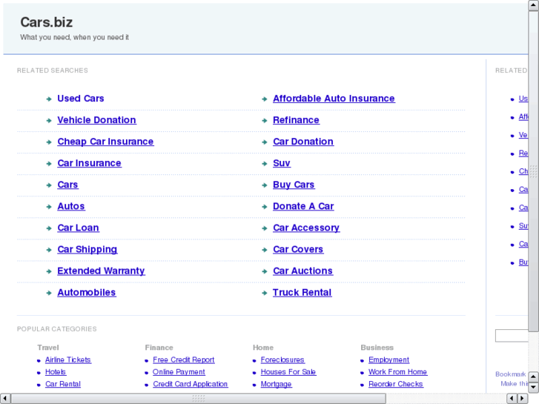Open the Mortgage link

click(276, 384)
